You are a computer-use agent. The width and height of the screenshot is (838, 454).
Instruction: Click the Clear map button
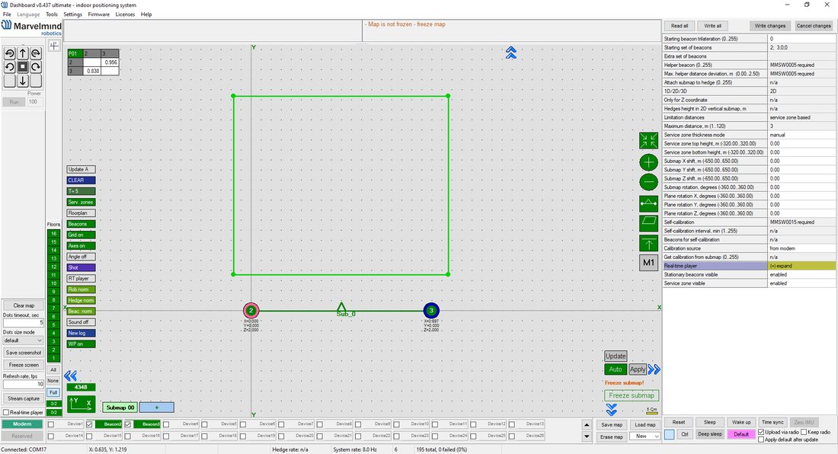point(24,305)
